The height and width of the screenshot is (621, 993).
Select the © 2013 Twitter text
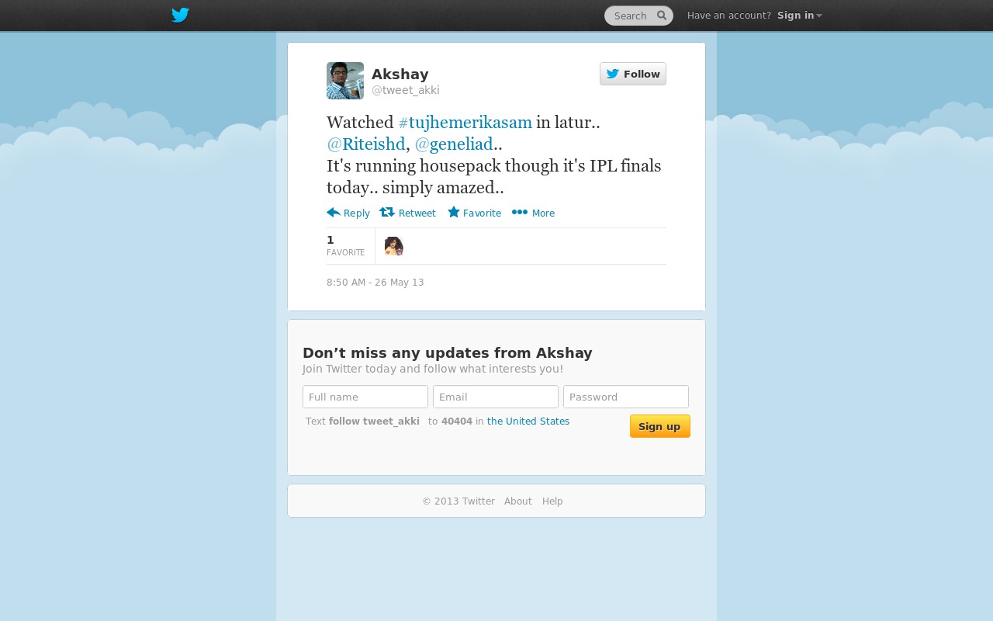[458, 501]
